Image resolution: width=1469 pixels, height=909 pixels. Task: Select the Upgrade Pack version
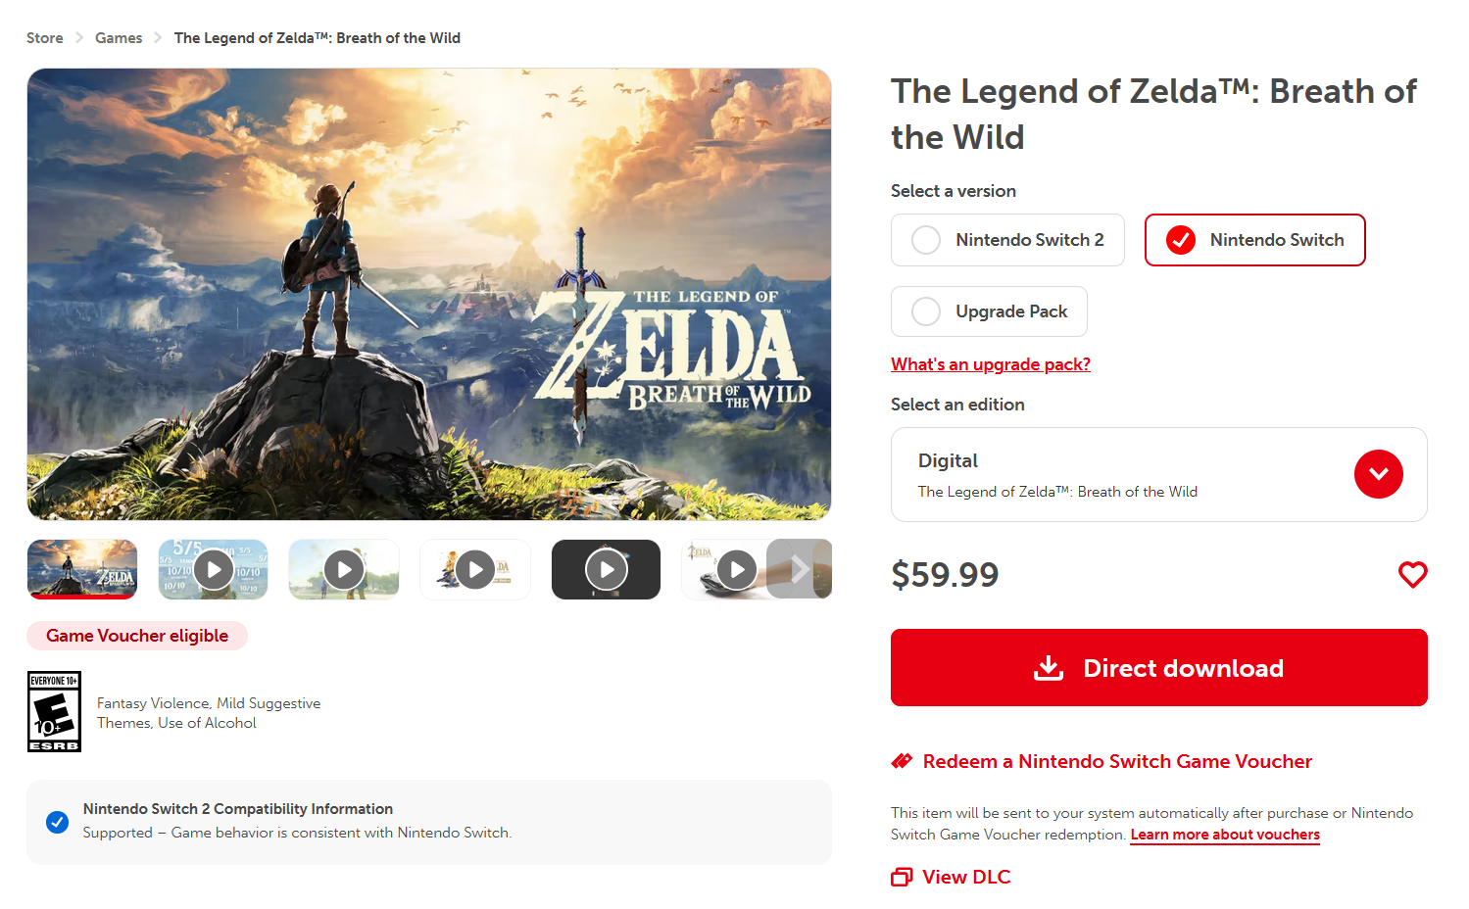(989, 311)
